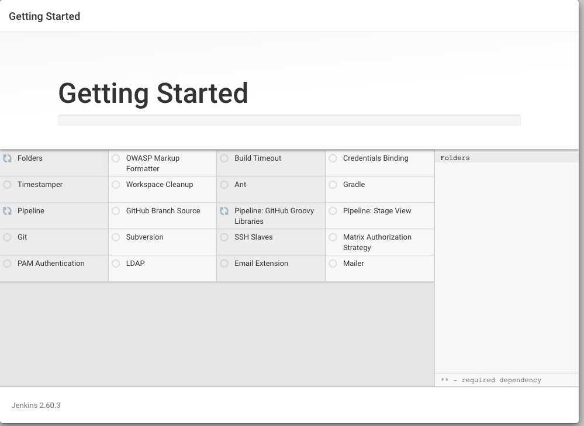Click the spinning install icon beside Pipeline
The width and height of the screenshot is (584, 426).
[7, 211]
